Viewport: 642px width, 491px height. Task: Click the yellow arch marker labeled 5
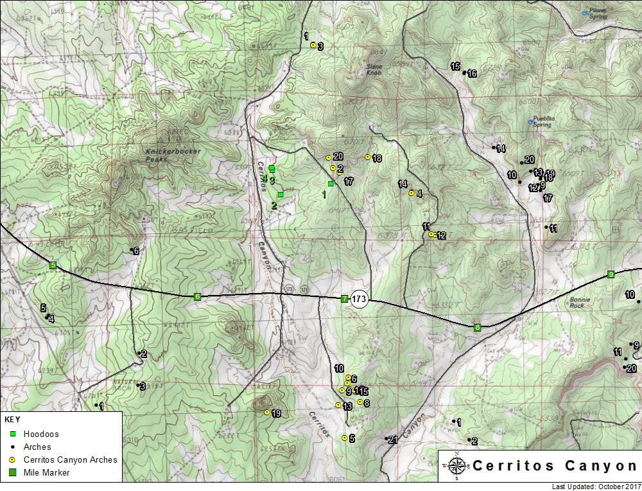[345, 438]
